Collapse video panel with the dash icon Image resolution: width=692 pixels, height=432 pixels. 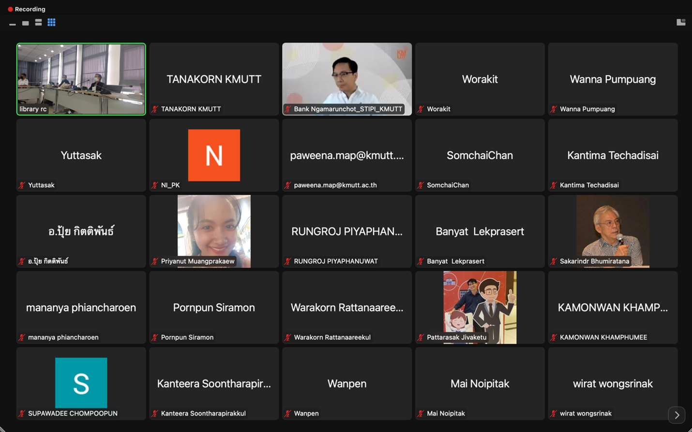click(x=13, y=24)
